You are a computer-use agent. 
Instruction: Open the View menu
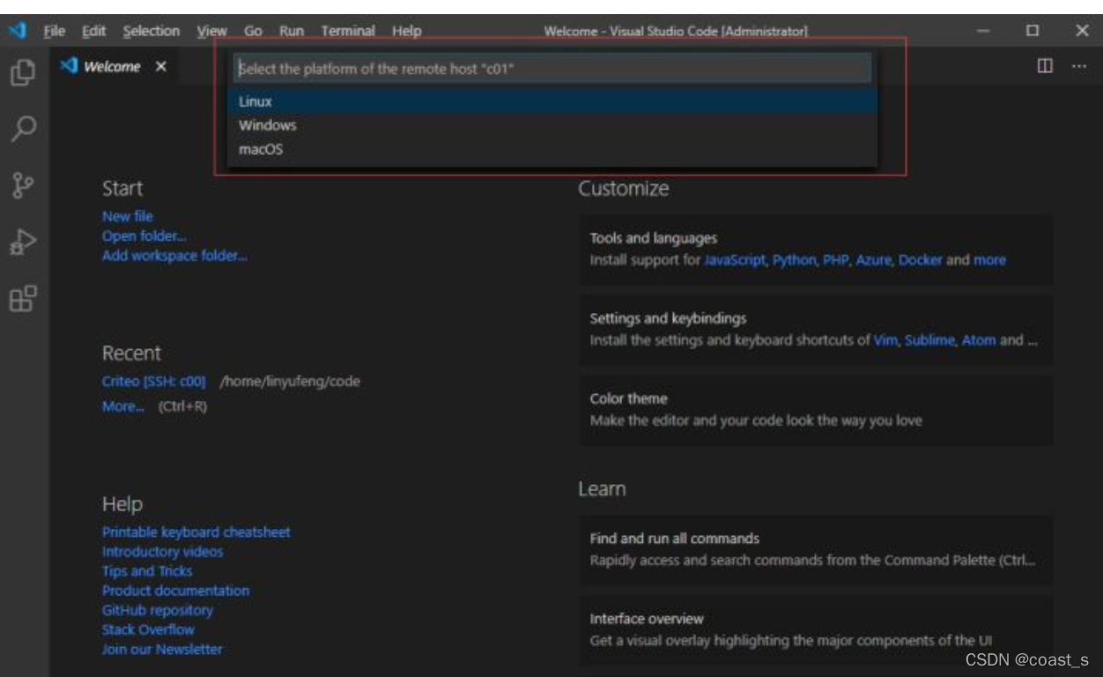(x=211, y=31)
